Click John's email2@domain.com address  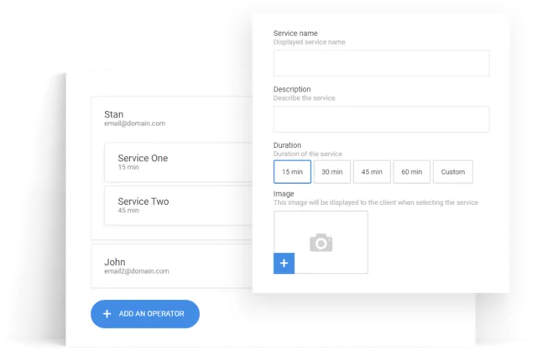point(136,271)
